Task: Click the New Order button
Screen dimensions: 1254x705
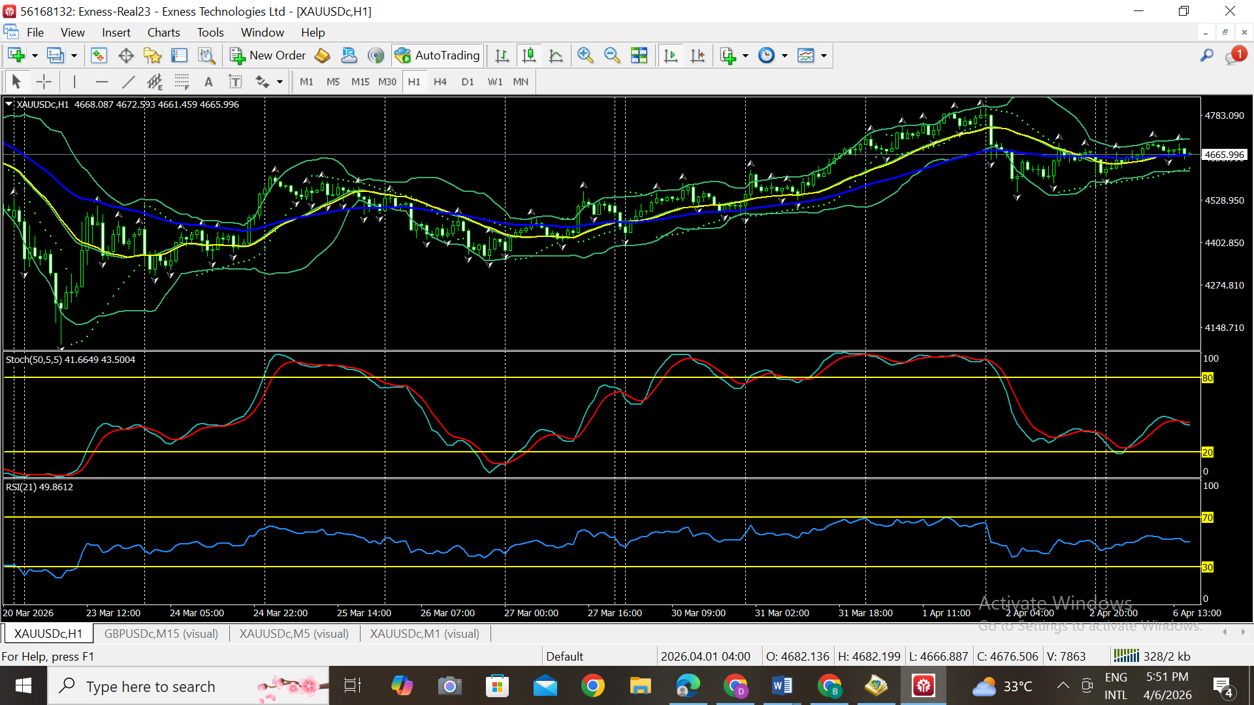Action: (268, 55)
